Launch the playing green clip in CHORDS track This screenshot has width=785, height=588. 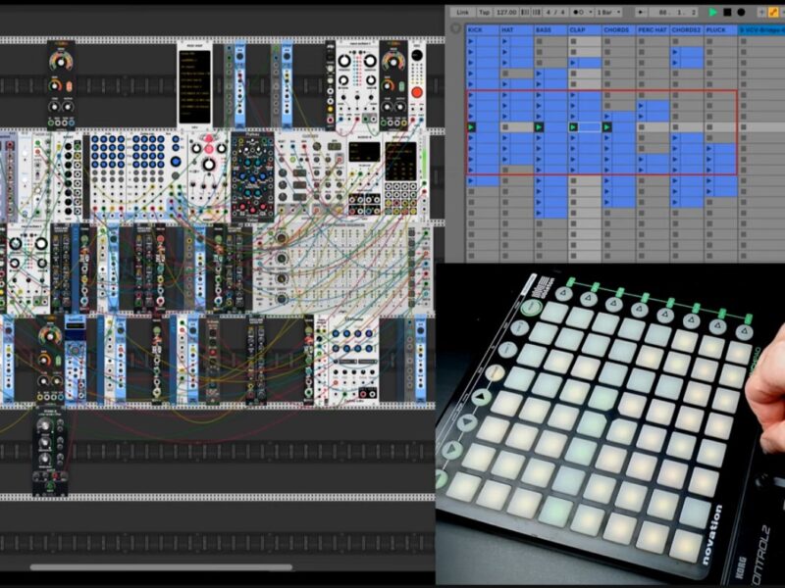point(606,126)
